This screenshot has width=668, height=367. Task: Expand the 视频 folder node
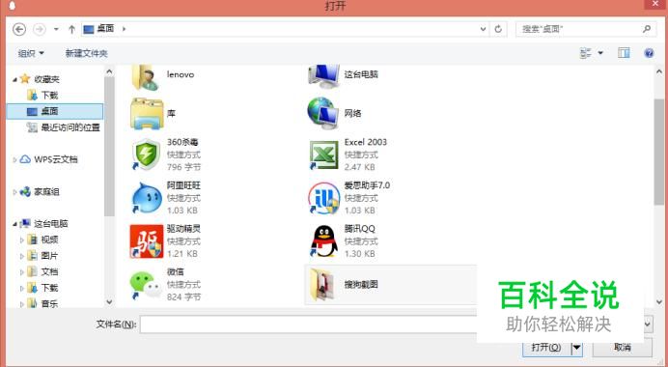[22, 240]
